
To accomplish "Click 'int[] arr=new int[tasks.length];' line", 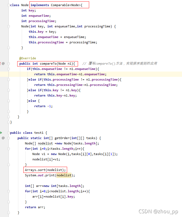I will click(x=55, y=186).
